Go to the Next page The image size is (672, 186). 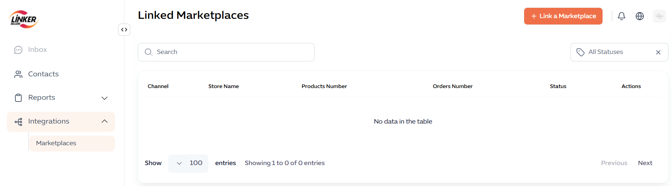coord(645,163)
